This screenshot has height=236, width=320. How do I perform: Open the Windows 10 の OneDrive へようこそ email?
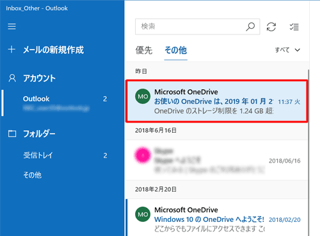pos(217,218)
